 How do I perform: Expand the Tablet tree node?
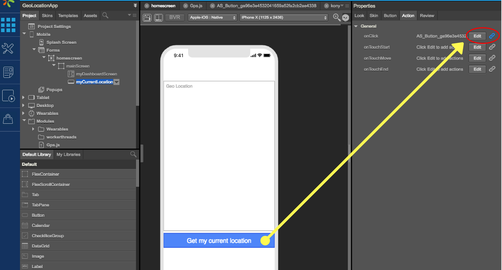[x=23, y=97]
